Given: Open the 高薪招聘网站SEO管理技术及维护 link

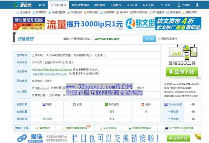Looking at the screenshot, I should tap(181, 96).
